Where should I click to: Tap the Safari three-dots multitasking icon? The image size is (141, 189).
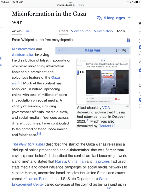(x=70, y=2)
